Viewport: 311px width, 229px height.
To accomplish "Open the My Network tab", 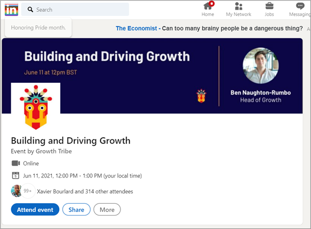I will click(x=238, y=9).
